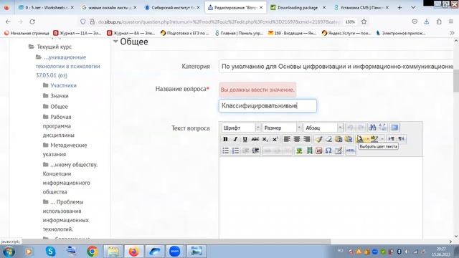Click the clean up messy code brush icon
The height and width of the screenshot is (258, 459).
pyautogui.click(x=318, y=139)
